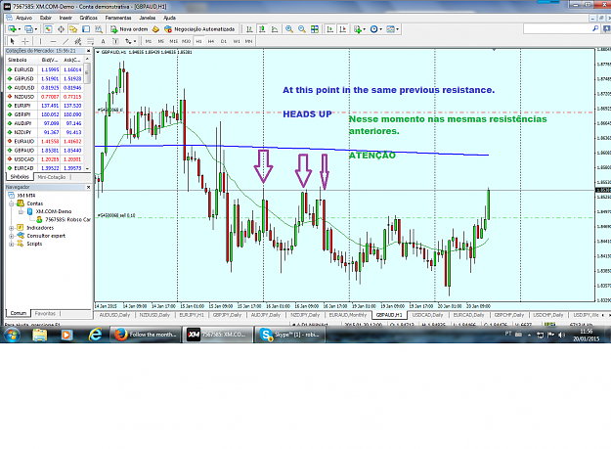Switch to M1 timeframe
Image resolution: width=611 pixels, height=449 pixels.
point(149,41)
